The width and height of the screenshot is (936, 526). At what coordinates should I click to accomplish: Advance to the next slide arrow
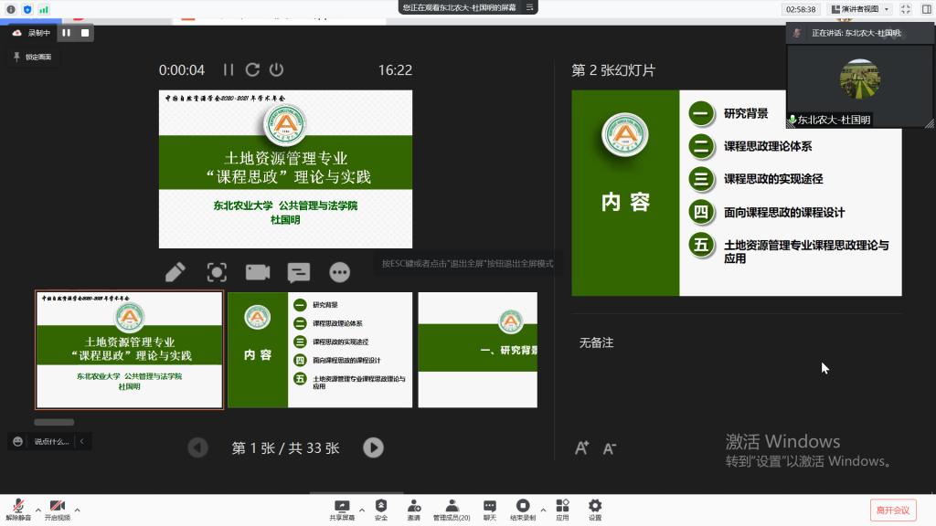tap(373, 447)
